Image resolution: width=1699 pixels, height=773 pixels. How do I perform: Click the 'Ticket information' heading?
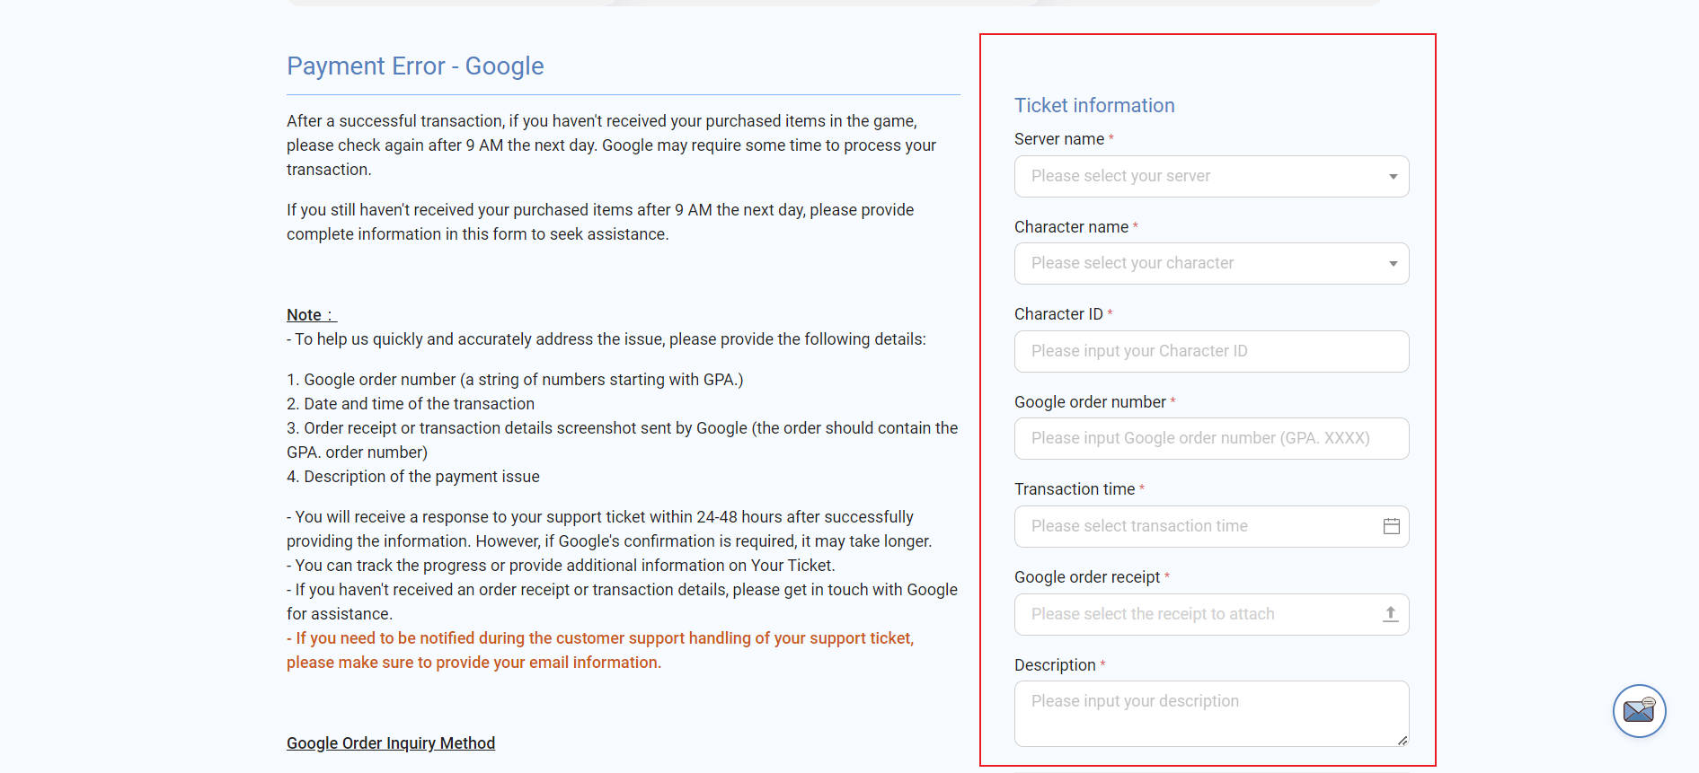pos(1094,106)
